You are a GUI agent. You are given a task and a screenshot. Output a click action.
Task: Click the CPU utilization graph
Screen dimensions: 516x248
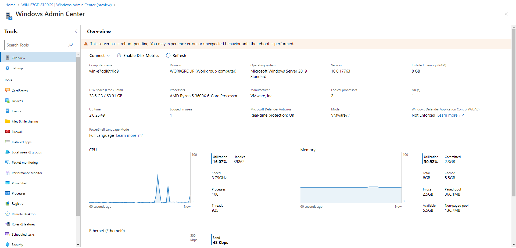pos(140,178)
